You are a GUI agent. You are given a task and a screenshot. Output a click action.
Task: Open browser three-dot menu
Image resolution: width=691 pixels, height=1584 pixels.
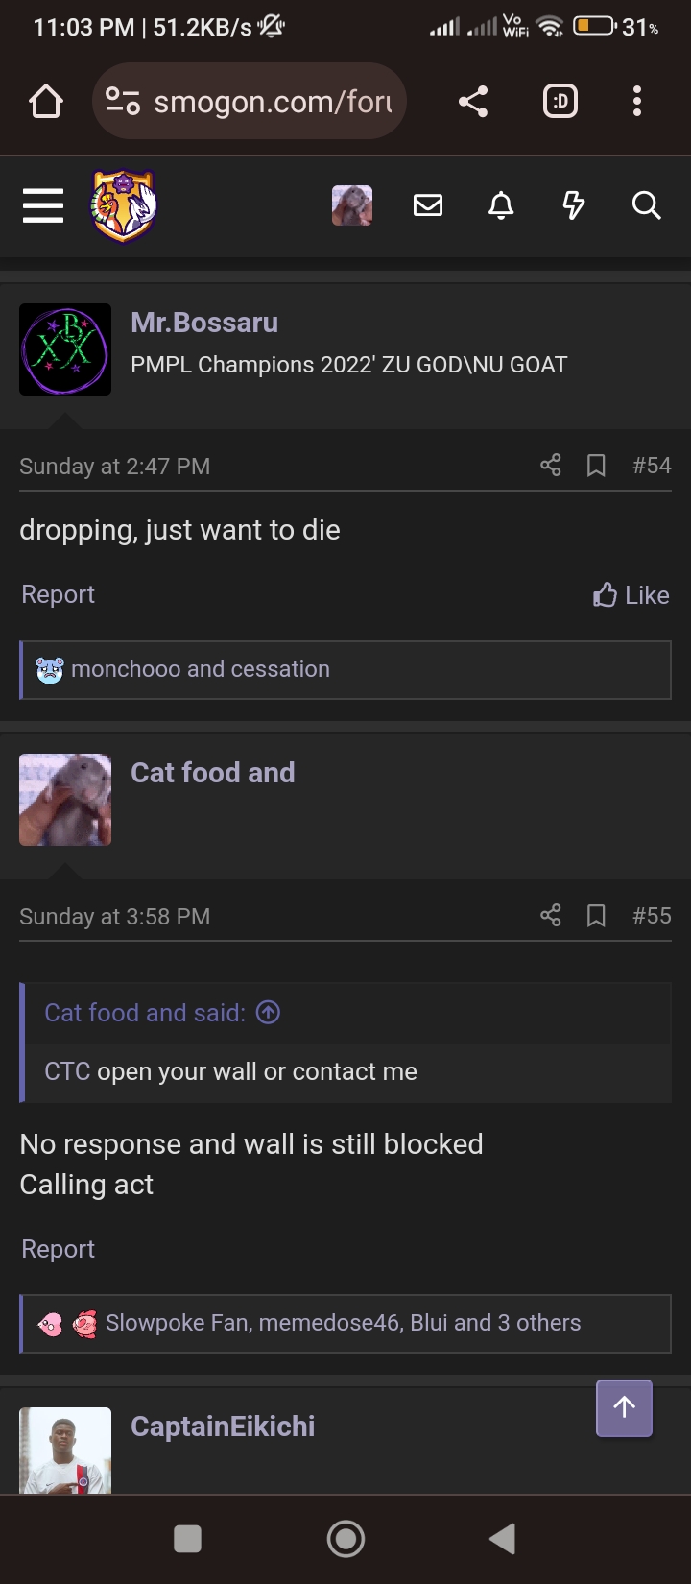pos(637,101)
